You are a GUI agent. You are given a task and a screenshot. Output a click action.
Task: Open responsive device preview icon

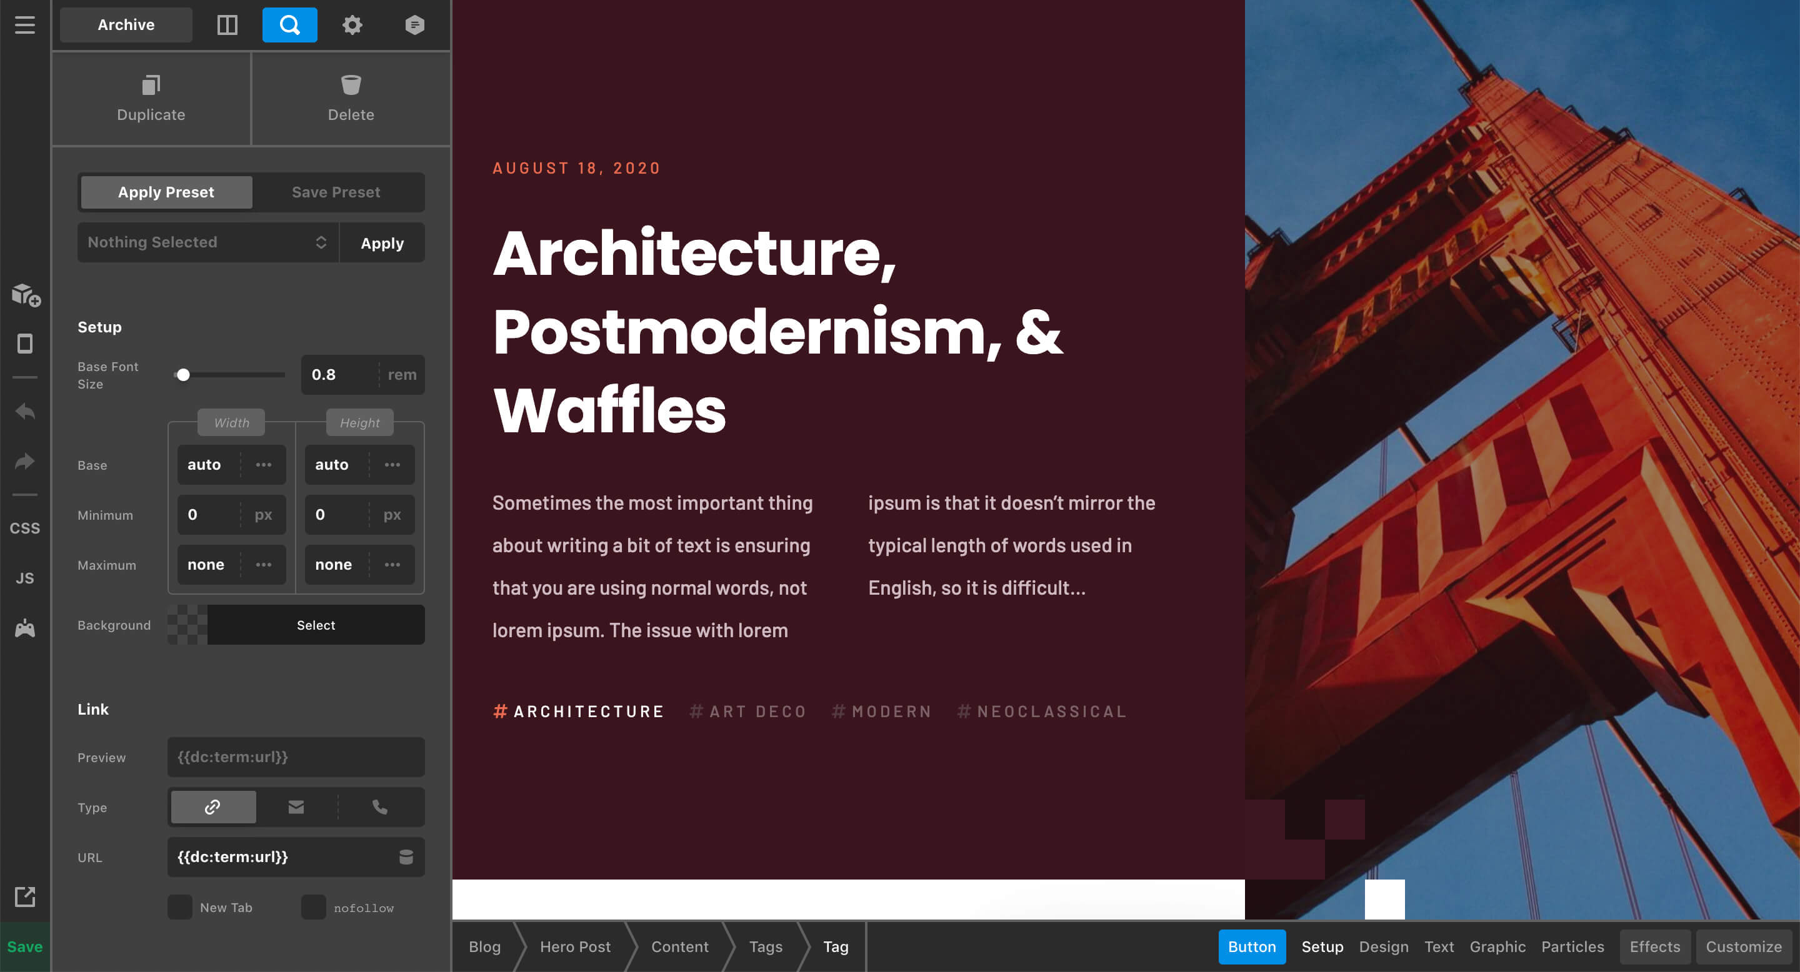(x=25, y=344)
